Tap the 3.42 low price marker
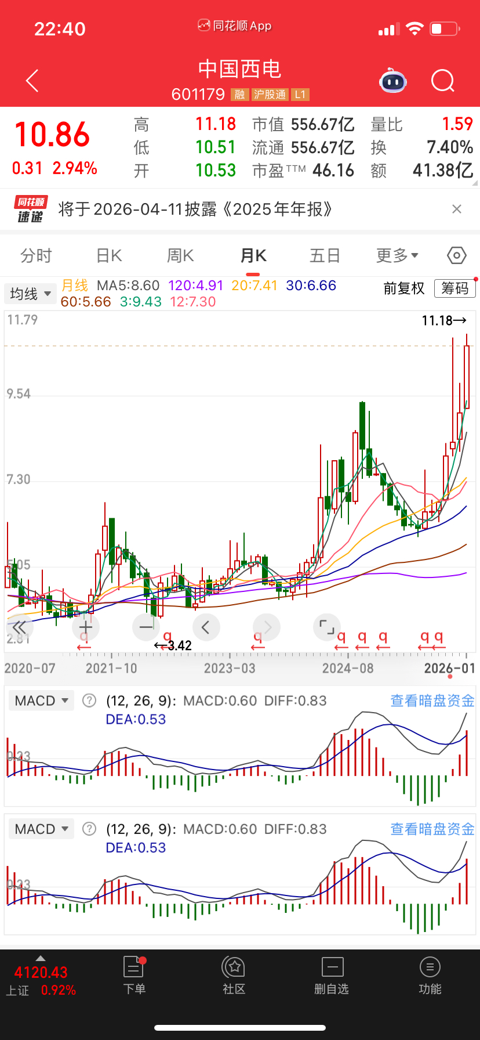Image resolution: width=480 pixels, height=1040 pixels. click(x=173, y=645)
